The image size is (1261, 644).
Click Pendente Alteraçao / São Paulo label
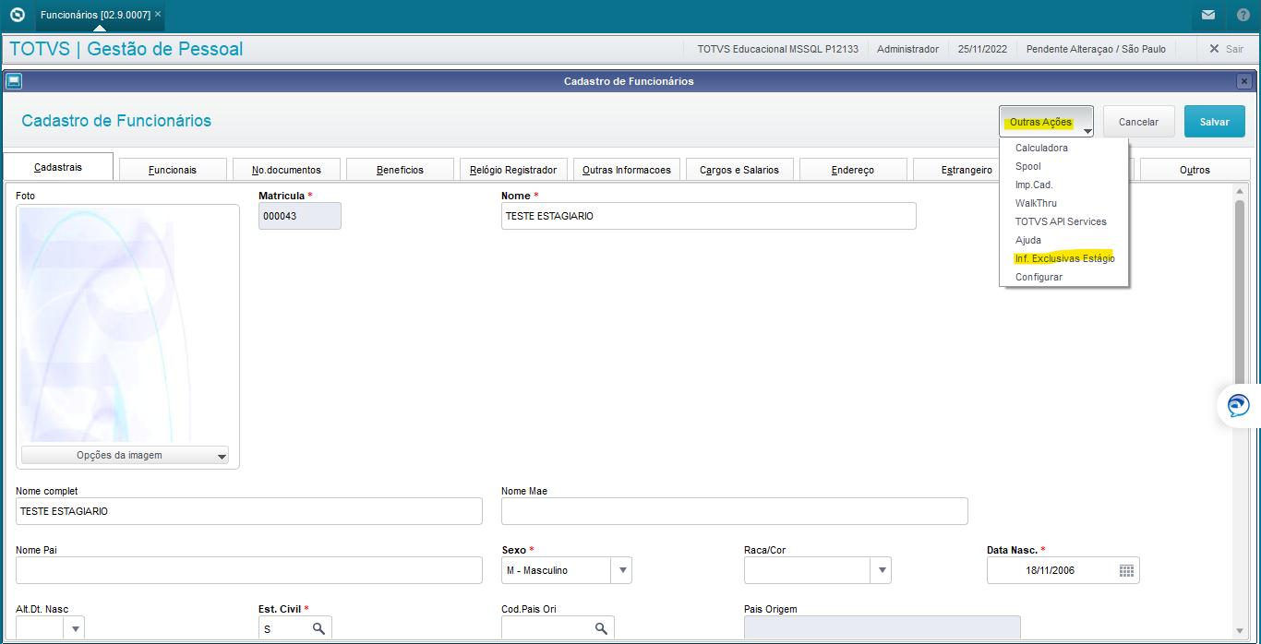tap(1096, 49)
